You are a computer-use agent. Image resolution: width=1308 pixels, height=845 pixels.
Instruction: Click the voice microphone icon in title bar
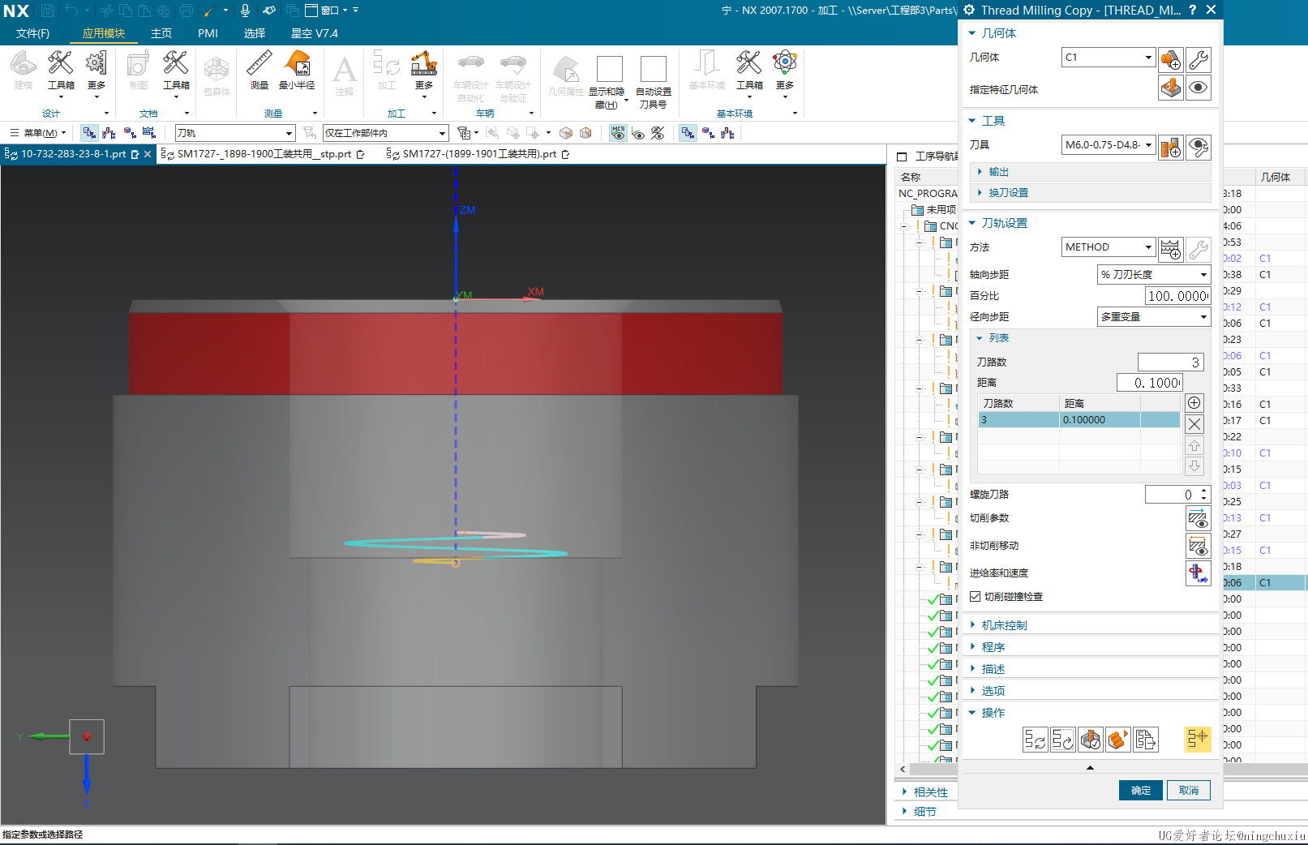[x=245, y=11]
